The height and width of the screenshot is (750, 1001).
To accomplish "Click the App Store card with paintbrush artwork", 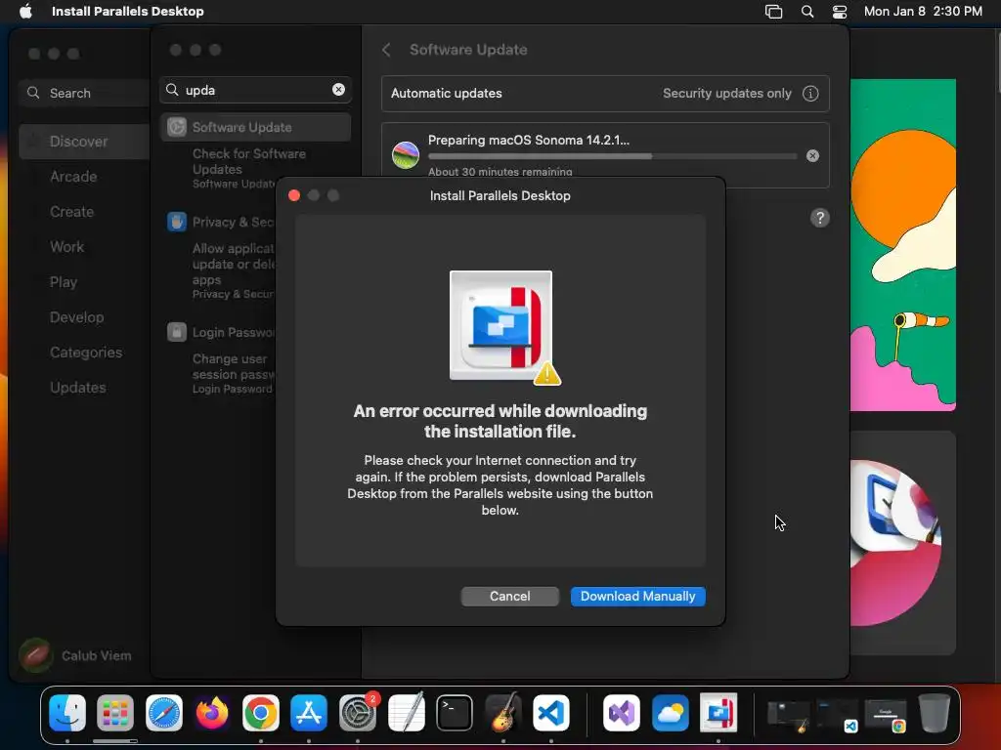I will [902, 543].
